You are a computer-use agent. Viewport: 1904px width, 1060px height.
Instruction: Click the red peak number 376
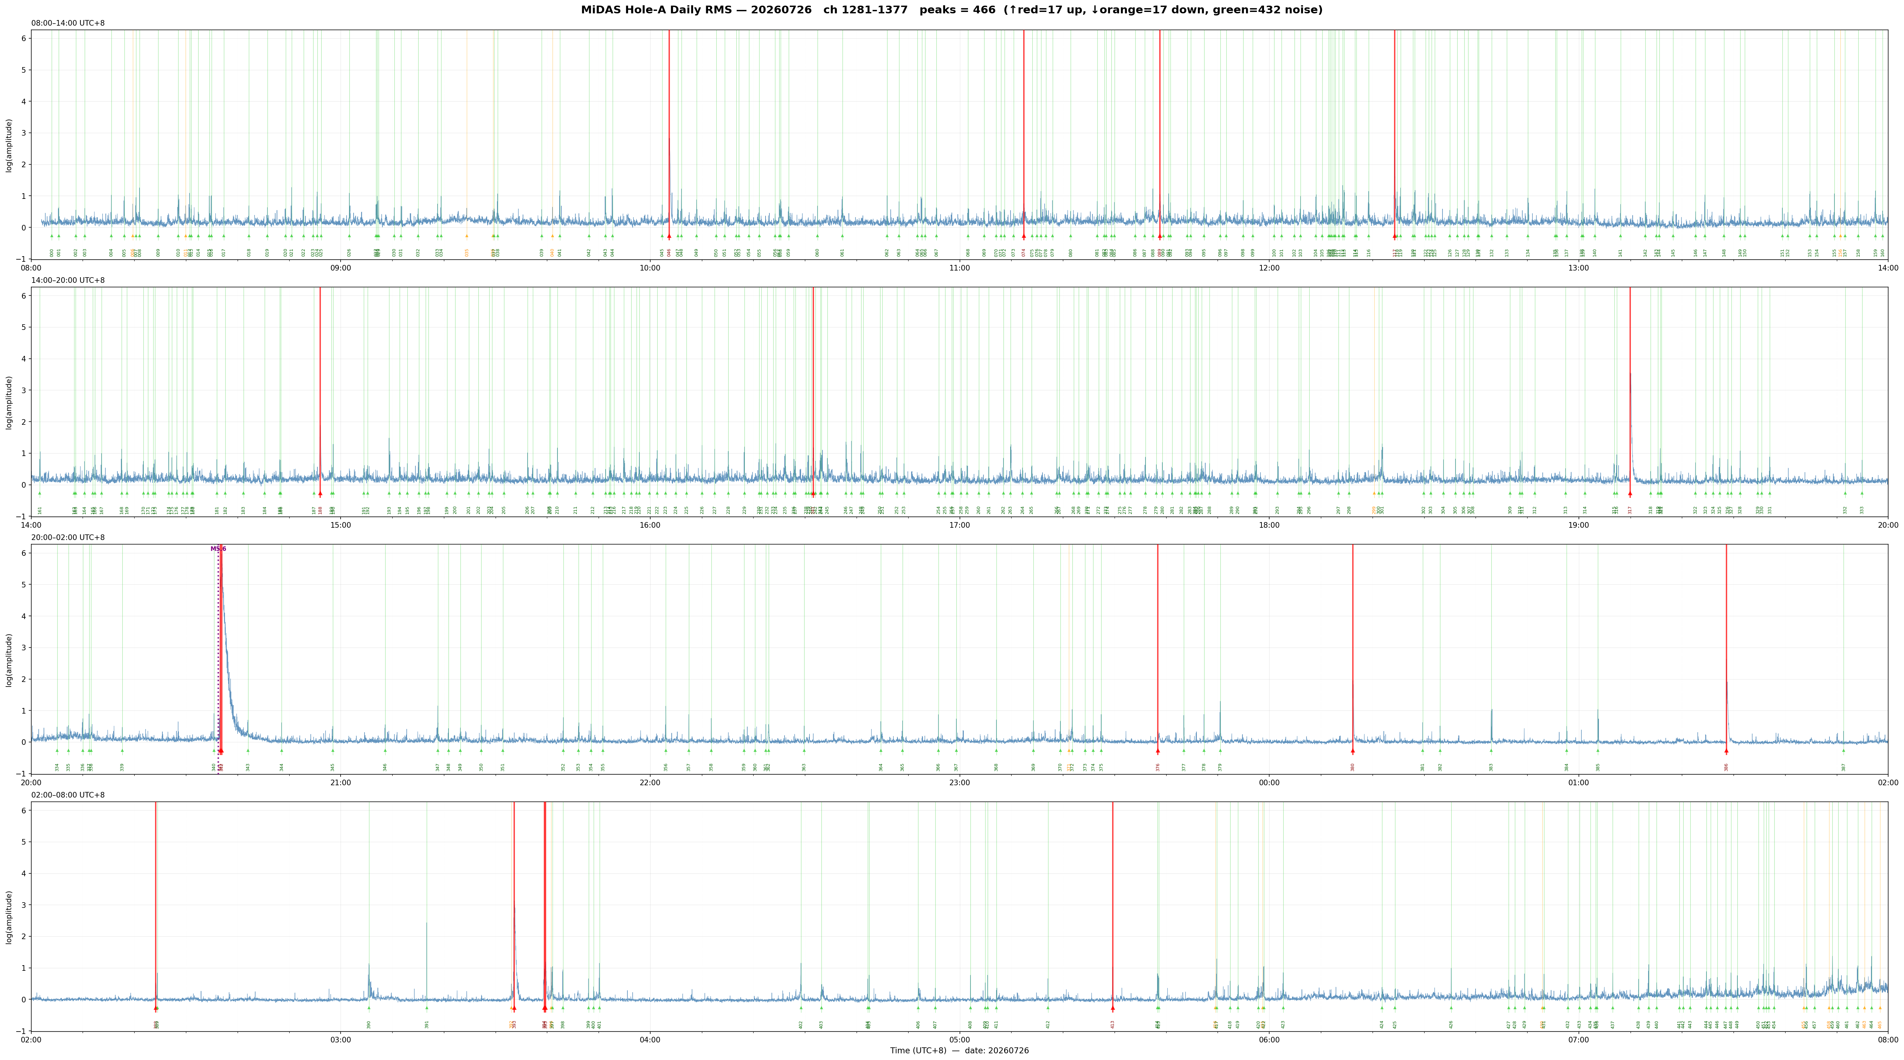(x=1158, y=767)
